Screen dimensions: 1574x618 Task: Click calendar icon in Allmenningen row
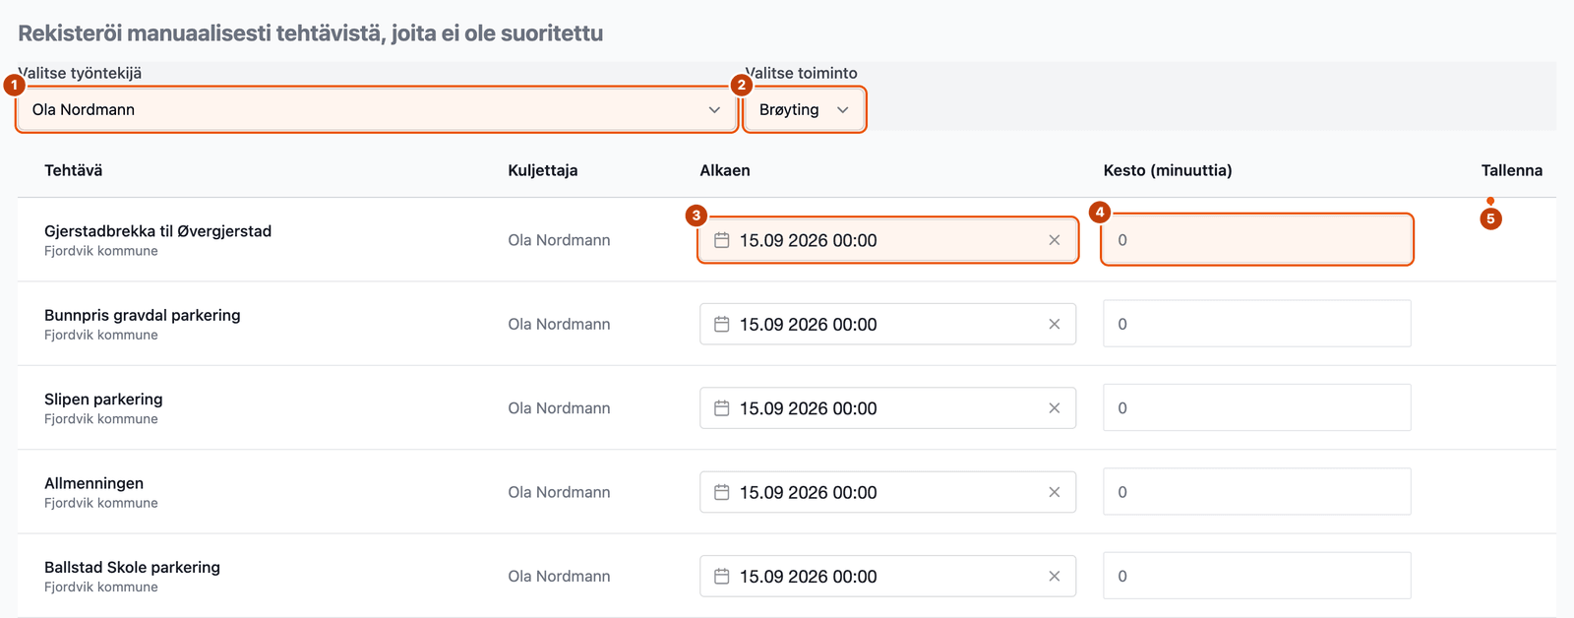(x=721, y=492)
